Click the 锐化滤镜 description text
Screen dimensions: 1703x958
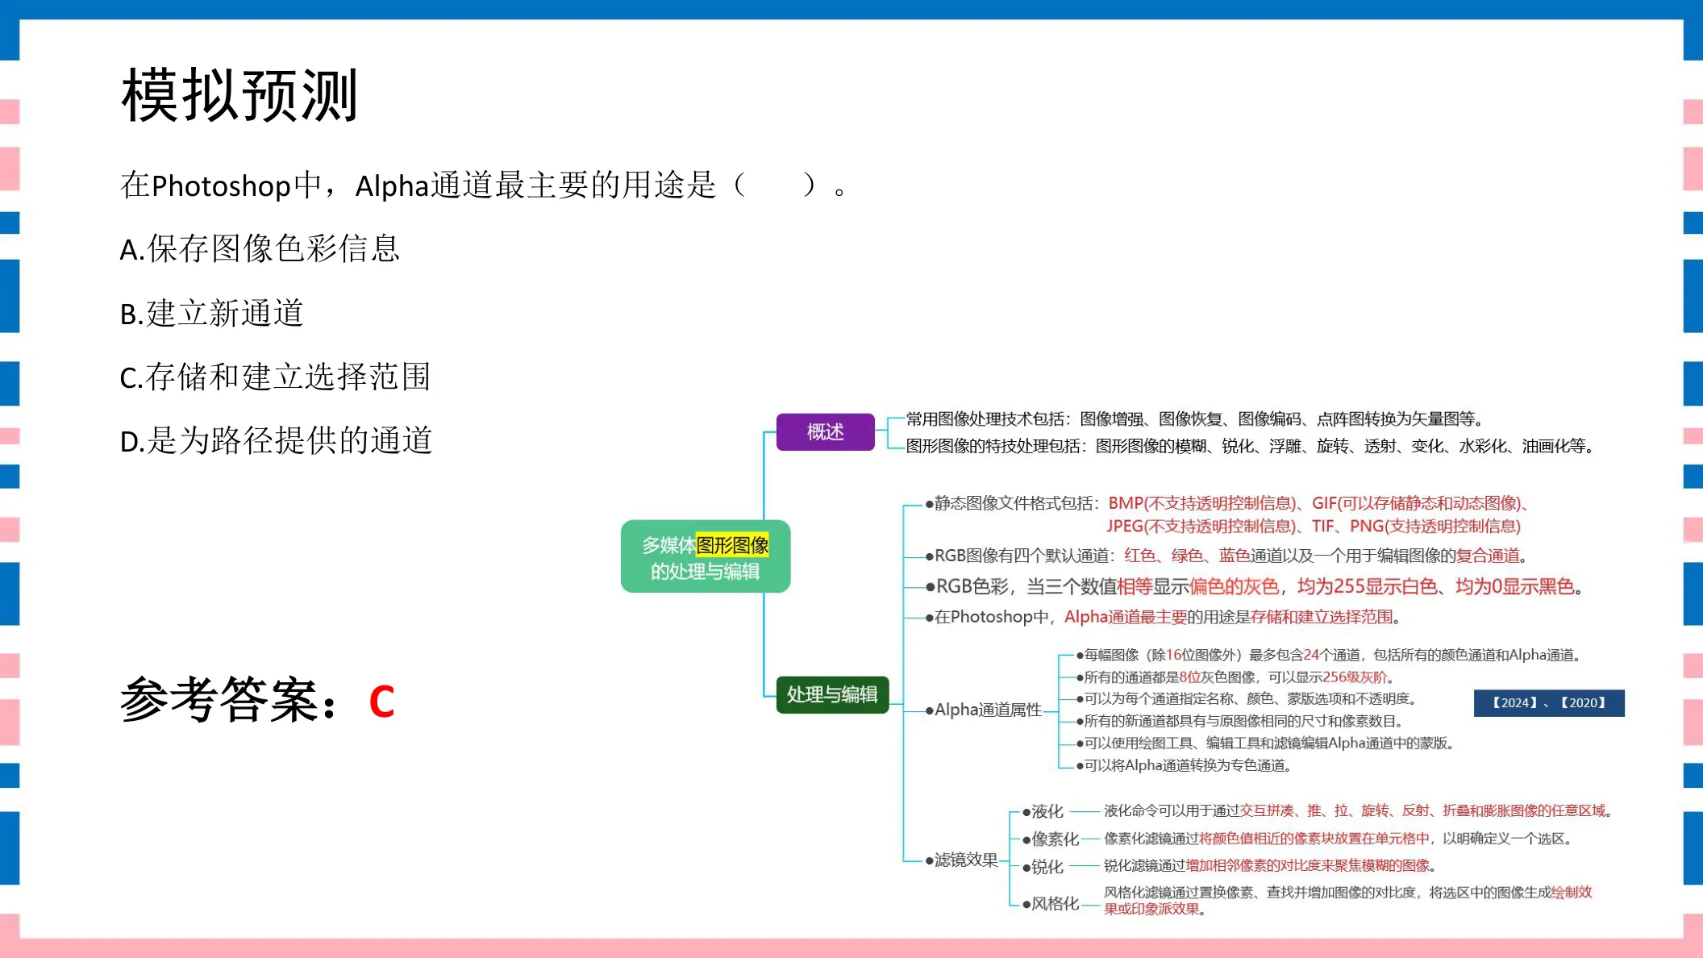(1270, 865)
